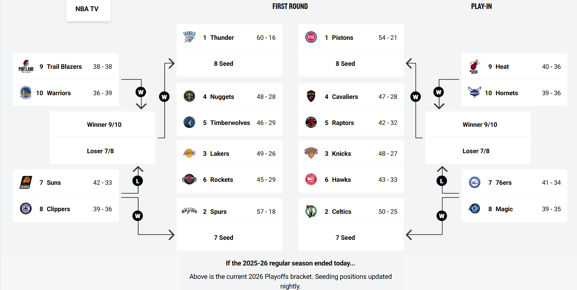Open the NBA TV tab
The image size is (577, 290).
point(87,9)
